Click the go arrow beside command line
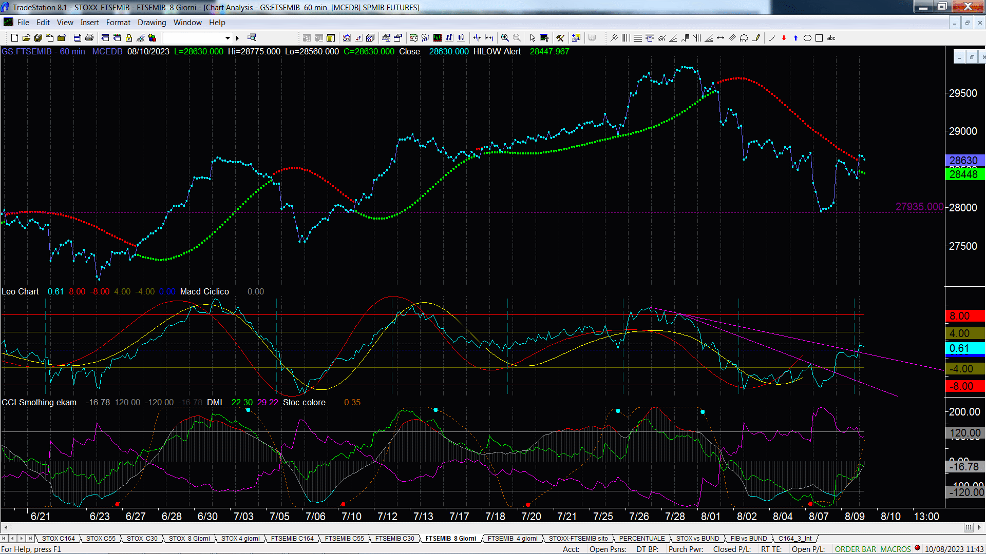The width and height of the screenshot is (986, 554). tap(237, 37)
